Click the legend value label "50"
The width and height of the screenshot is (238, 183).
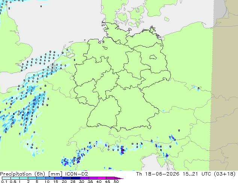(x=116, y=182)
